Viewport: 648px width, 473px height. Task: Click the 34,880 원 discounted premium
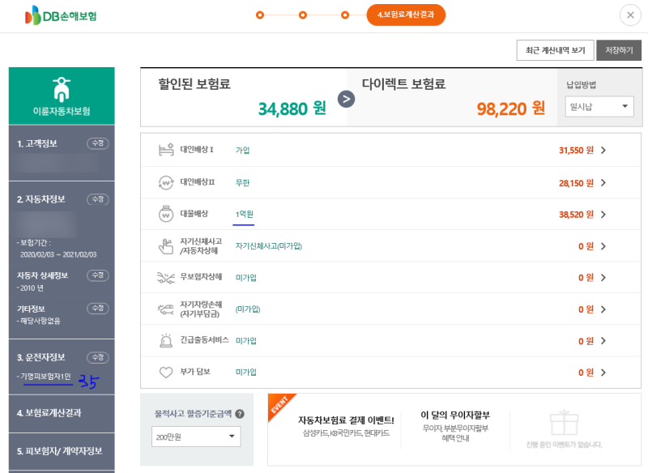tap(292, 109)
